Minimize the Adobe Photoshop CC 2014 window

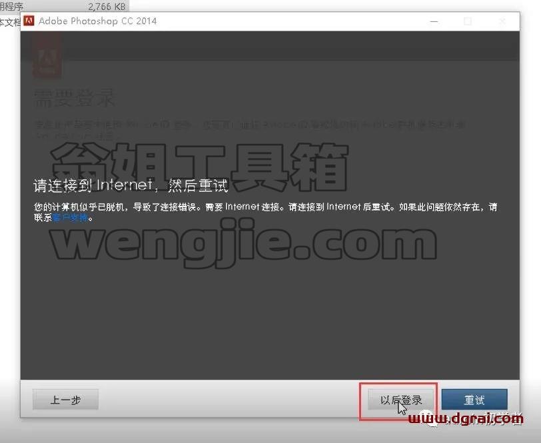(434, 21)
